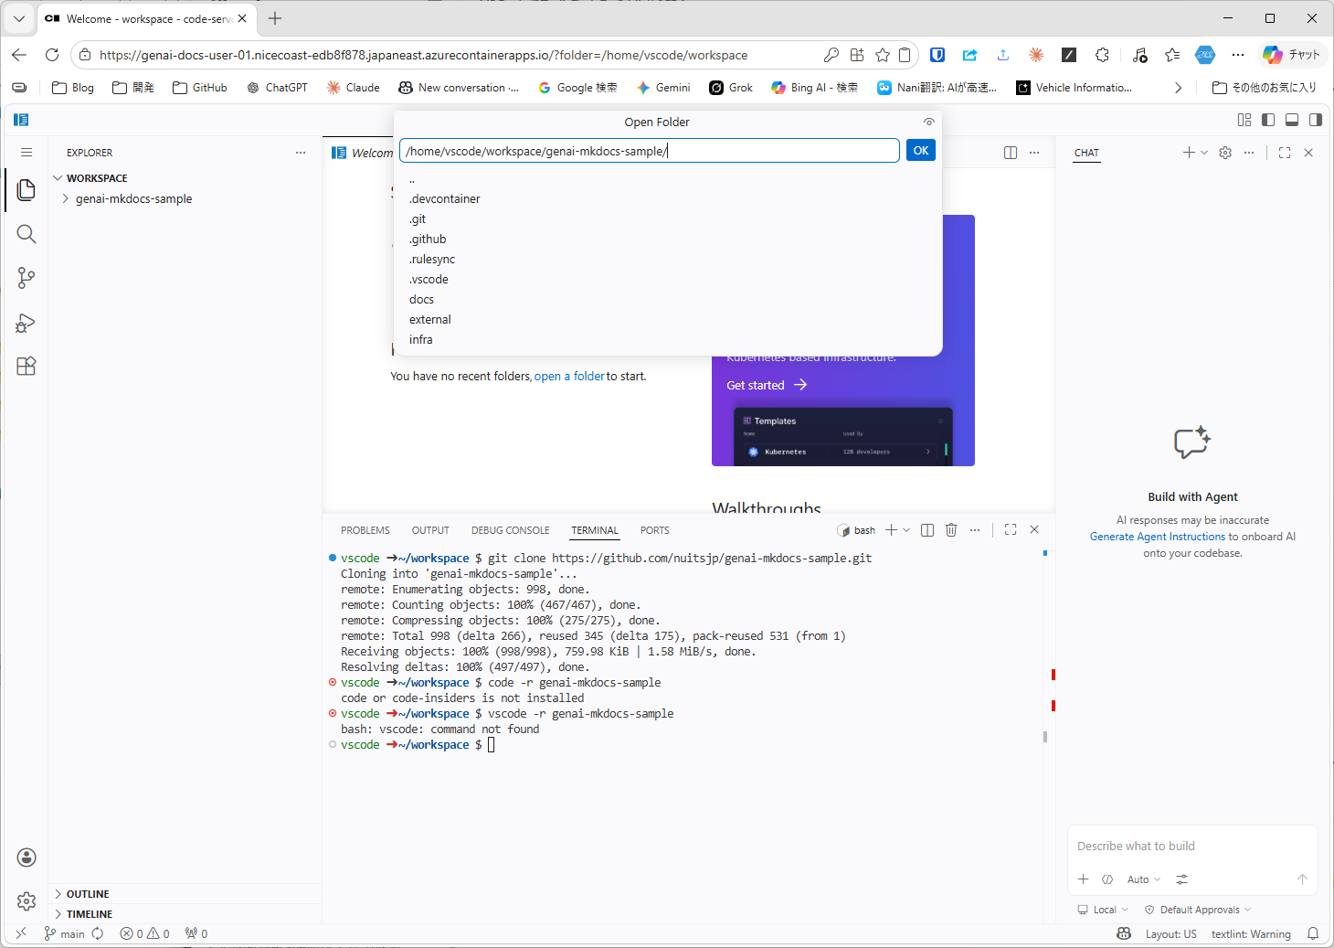Viewport: 1334px width, 948px height.
Task: Click Generate Agent Instructions link
Action: 1157,537
